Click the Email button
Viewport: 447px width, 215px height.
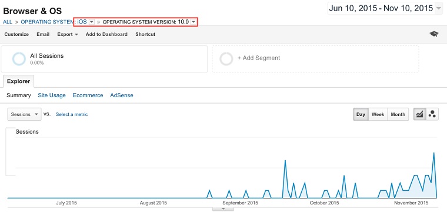click(x=43, y=34)
